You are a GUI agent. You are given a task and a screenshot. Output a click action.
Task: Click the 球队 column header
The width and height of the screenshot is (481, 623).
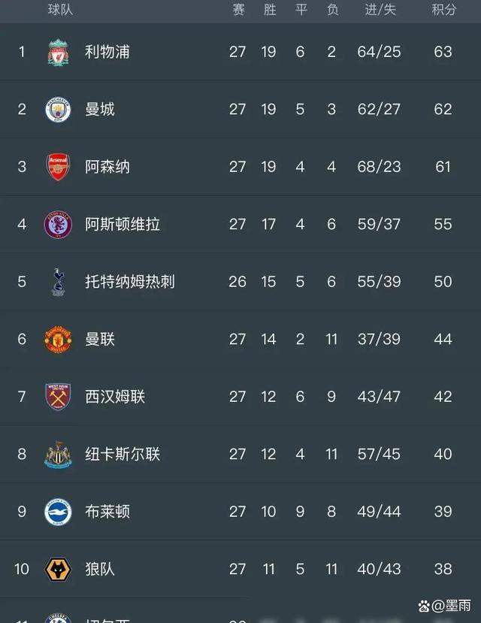click(x=60, y=10)
